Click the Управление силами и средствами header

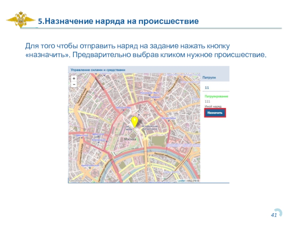[x=98, y=70]
